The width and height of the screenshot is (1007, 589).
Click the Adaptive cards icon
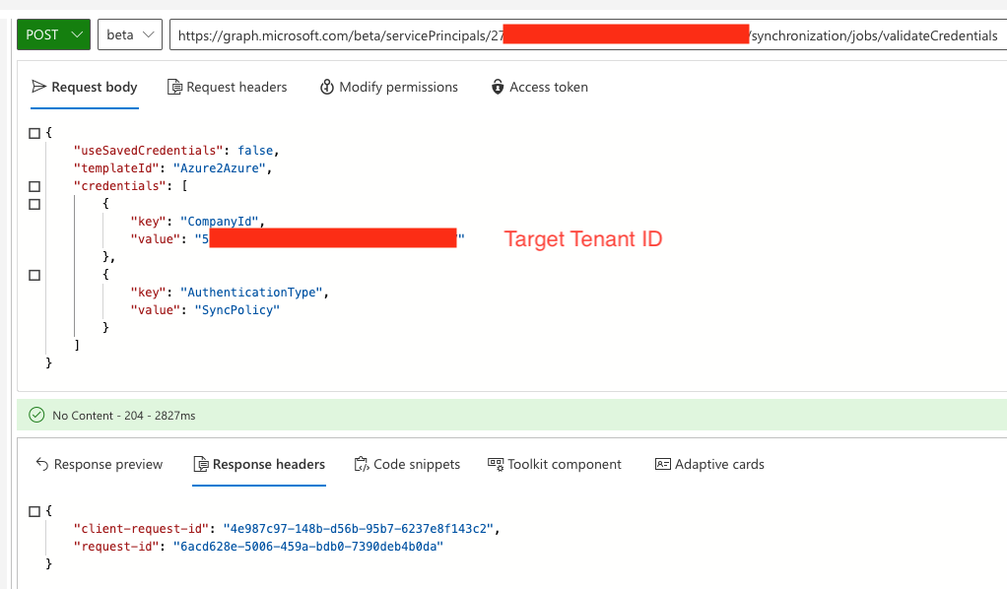click(663, 464)
